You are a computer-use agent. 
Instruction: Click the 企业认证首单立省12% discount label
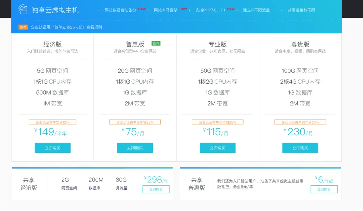(52, 122)
